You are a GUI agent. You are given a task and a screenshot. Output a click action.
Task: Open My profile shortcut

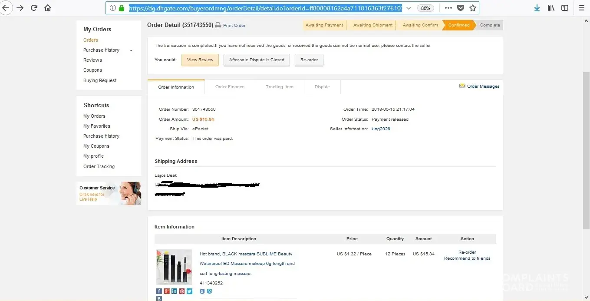pyautogui.click(x=93, y=156)
